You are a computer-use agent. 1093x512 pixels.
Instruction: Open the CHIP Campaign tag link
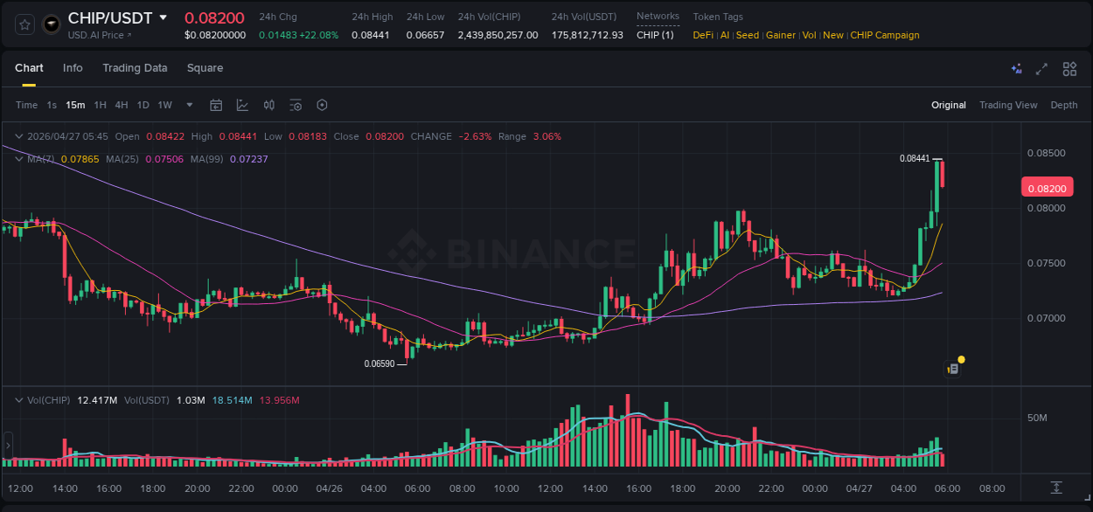pyautogui.click(x=885, y=35)
